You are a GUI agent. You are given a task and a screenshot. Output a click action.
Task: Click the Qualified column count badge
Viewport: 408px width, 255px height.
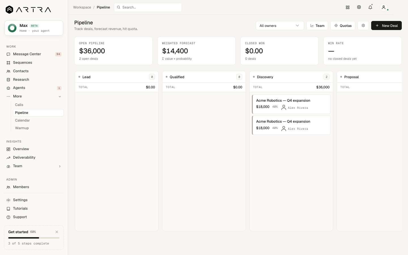point(239,77)
